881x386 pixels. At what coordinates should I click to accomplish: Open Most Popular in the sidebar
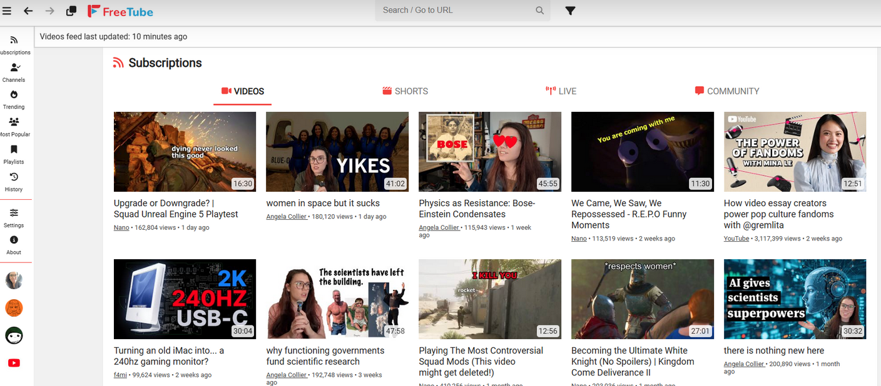14,127
